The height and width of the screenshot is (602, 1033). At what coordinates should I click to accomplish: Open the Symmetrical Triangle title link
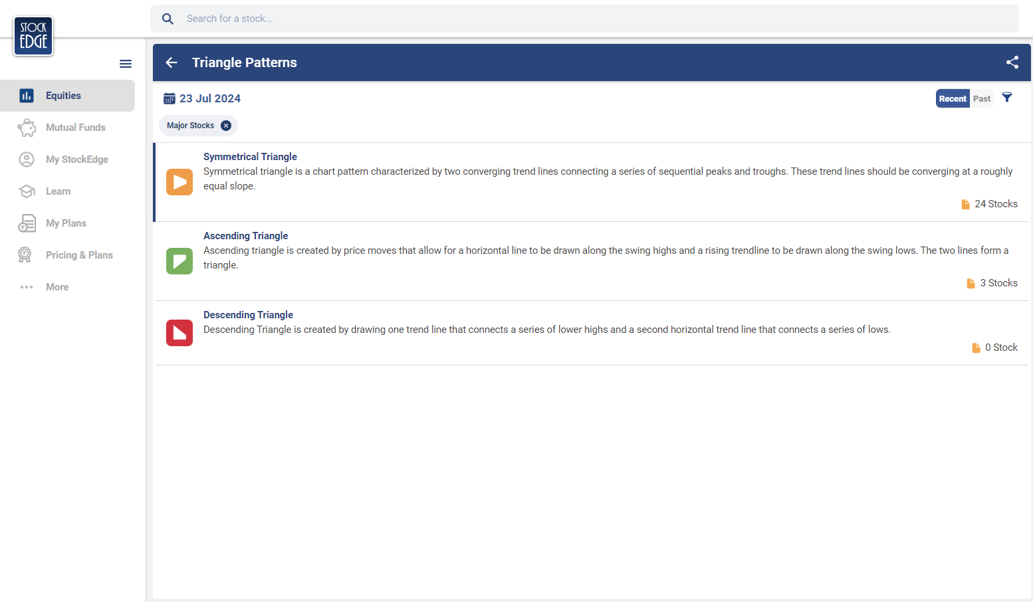click(250, 157)
